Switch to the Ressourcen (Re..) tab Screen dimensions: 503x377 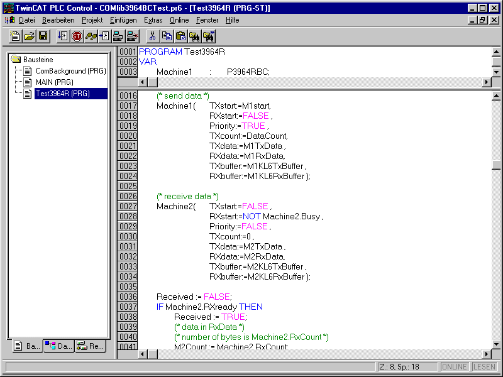click(91, 346)
